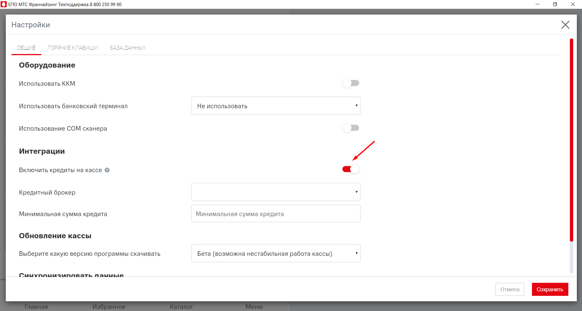Screen dimensions: 582x311
Task: Switch to the БАЗА ДАННЫХ tab
Action: click(x=128, y=48)
